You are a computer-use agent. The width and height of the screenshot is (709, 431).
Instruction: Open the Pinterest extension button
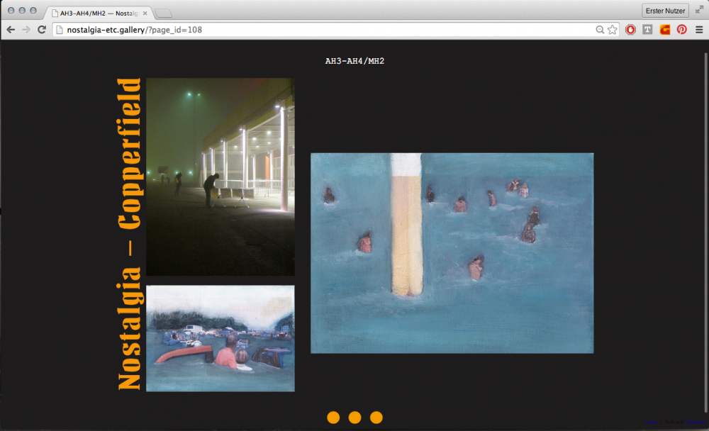coord(681,30)
